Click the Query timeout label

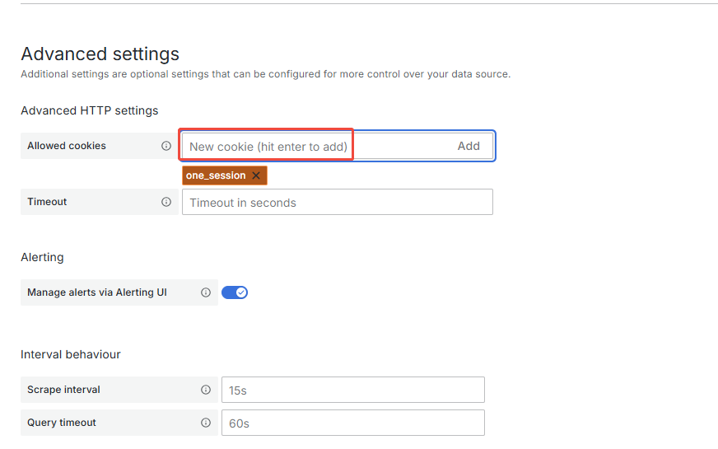[x=62, y=423]
